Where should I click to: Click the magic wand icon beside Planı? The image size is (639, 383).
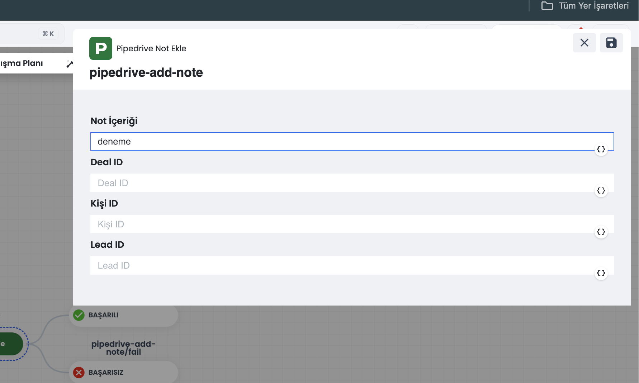70,63
